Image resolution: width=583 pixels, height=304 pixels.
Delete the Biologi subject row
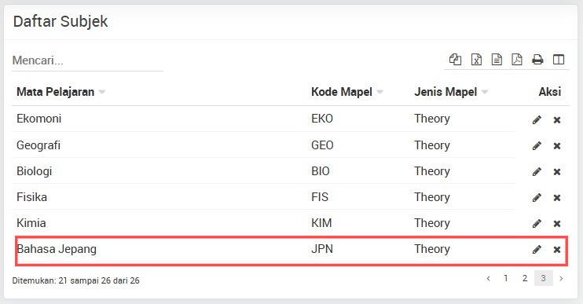556,172
